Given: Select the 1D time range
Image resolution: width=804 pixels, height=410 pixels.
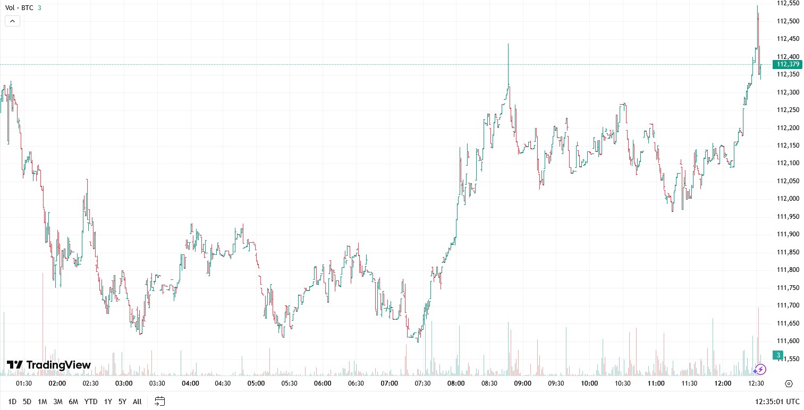Looking at the screenshot, I should coord(12,402).
